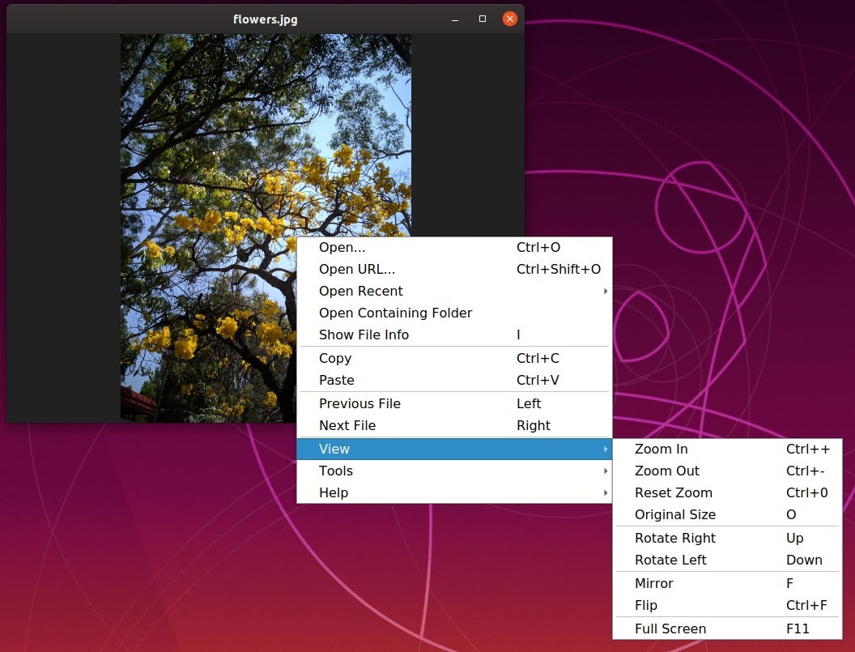Click Show File Info option
Image resolution: width=855 pixels, height=652 pixels.
(x=364, y=335)
